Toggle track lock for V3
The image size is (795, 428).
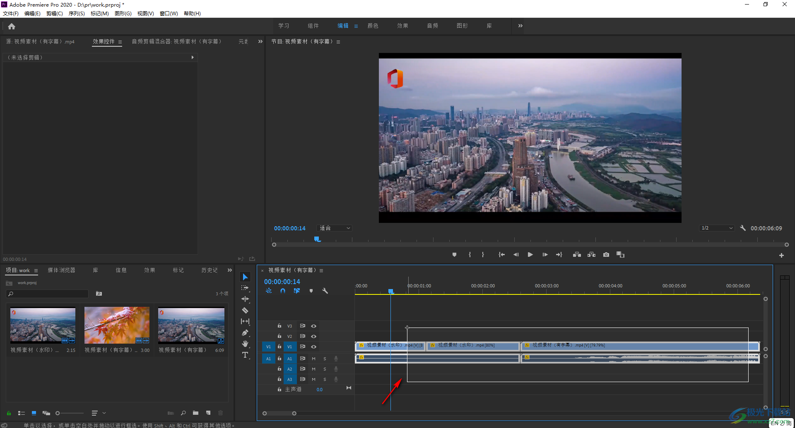pos(279,326)
